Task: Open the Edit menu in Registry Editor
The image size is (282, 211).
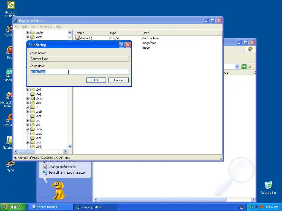Action: point(25,27)
